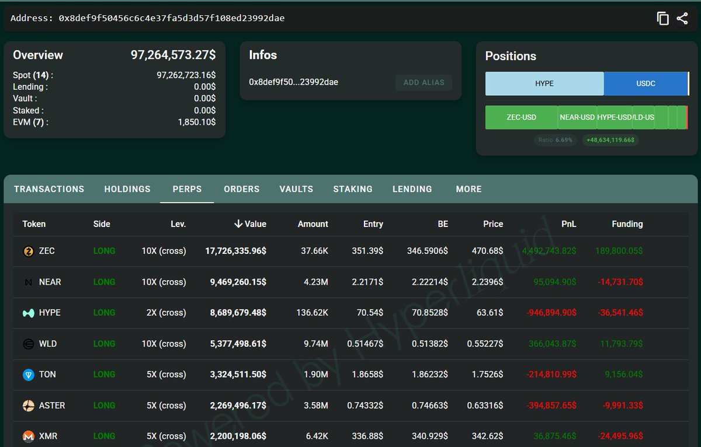701x447 pixels.
Task: Select the ZEC-USD perp position bar
Action: (x=521, y=117)
